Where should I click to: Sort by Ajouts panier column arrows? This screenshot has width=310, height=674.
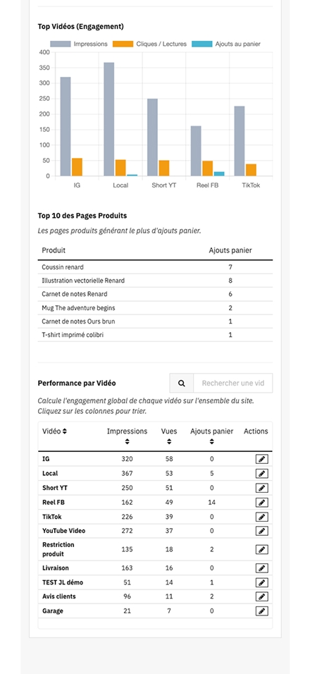[211, 441]
